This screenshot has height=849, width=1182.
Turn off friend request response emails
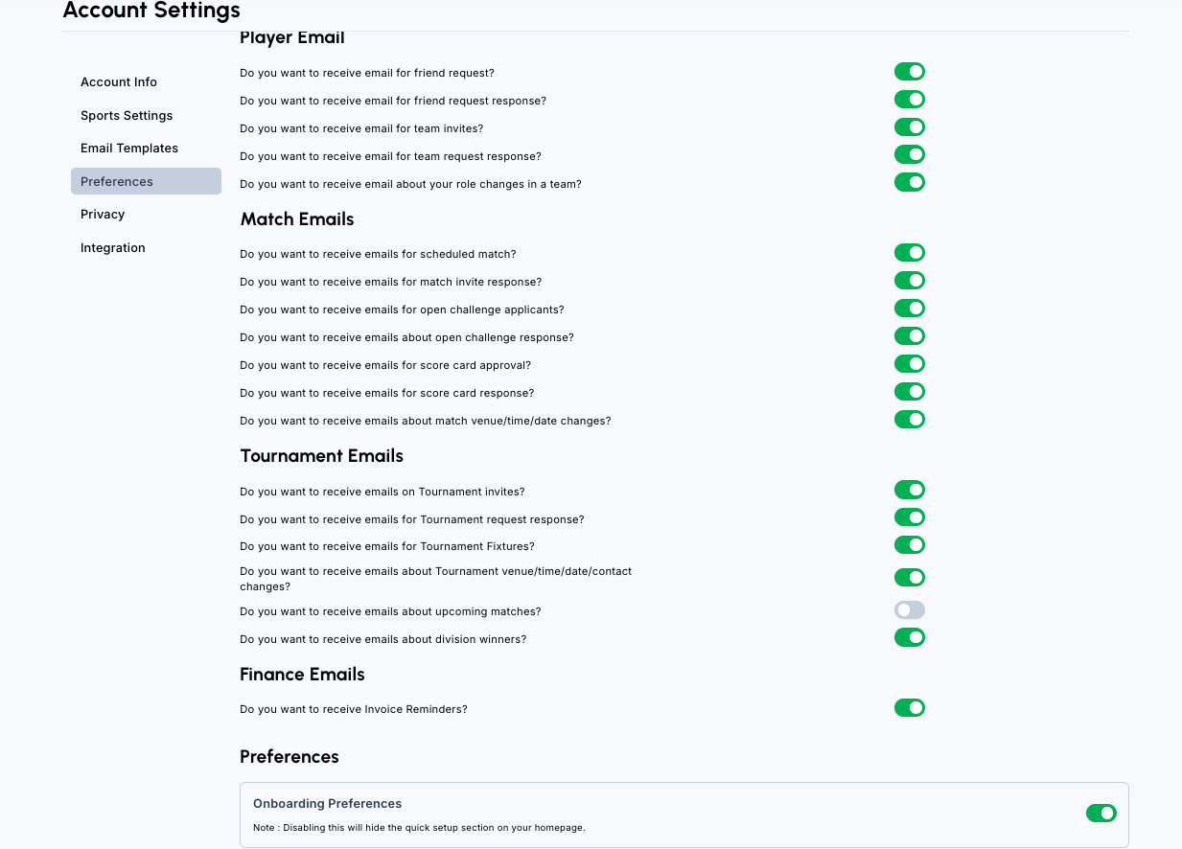point(909,100)
